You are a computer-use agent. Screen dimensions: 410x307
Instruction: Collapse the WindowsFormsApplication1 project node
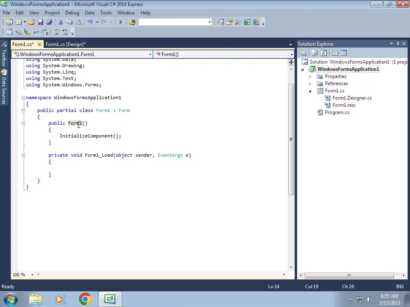303,70
